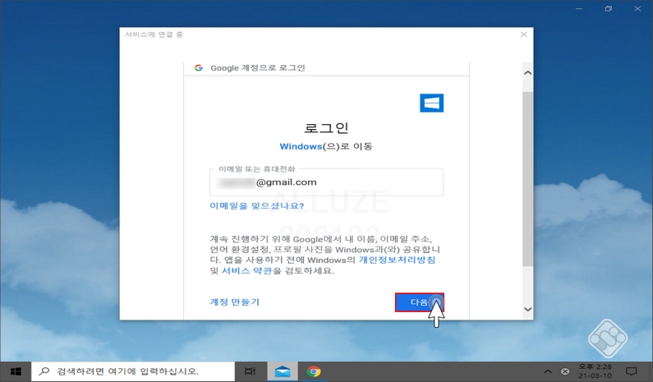Click the Windows link in the sign-in subtitle
This screenshot has height=382, width=653.
point(301,146)
